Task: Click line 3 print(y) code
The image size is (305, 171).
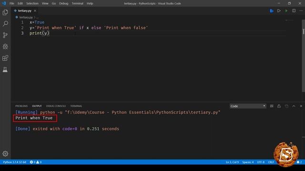Action: (40, 33)
